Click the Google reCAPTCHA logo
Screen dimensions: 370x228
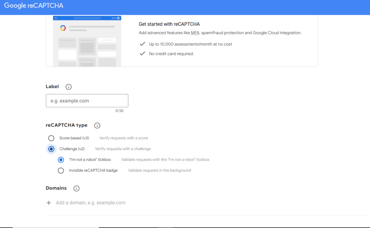34,6
